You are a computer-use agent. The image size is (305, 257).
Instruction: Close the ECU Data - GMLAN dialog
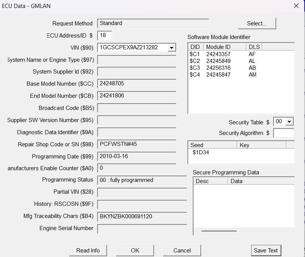click(296, 6)
